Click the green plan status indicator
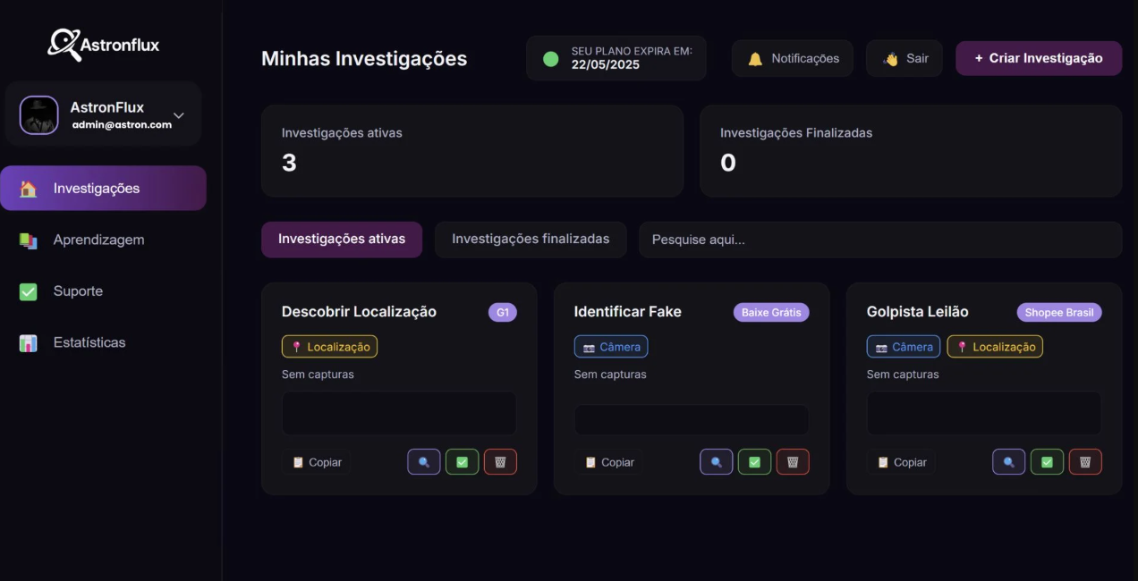This screenshot has height=581, width=1138. click(551, 59)
